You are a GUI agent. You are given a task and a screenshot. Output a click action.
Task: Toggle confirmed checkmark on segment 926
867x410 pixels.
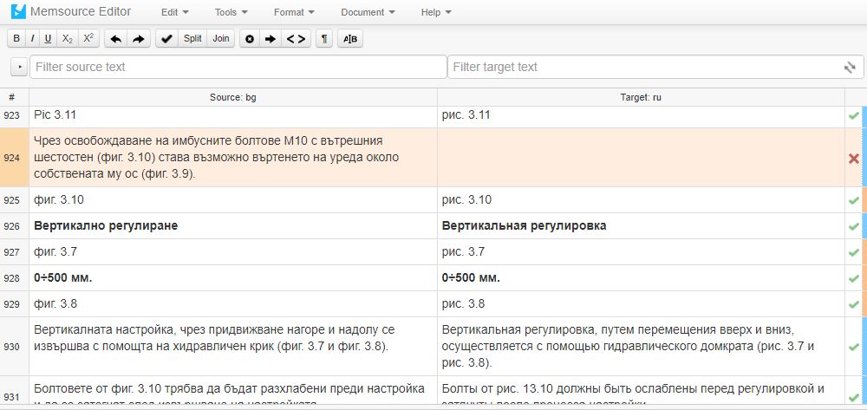(x=854, y=226)
